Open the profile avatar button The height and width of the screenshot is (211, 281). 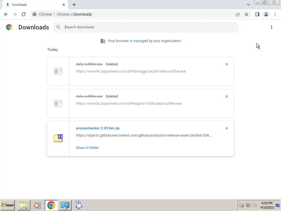point(266,14)
